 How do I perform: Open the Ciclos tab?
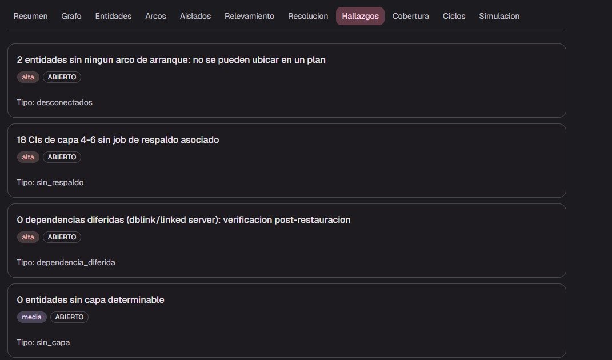[x=454, y=16]
